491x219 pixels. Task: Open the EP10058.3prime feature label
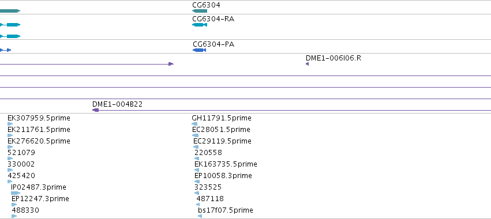point(223,176)
